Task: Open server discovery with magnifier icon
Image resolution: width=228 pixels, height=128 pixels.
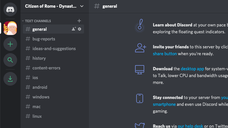Action: pyautogui.click(x=10, y=60)
